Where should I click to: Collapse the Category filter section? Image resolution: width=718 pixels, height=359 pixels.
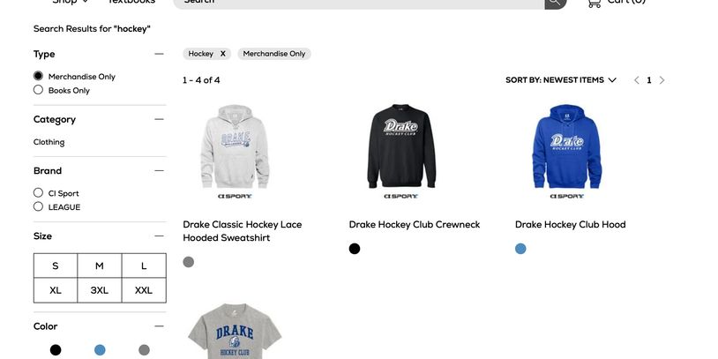point(159,119)
